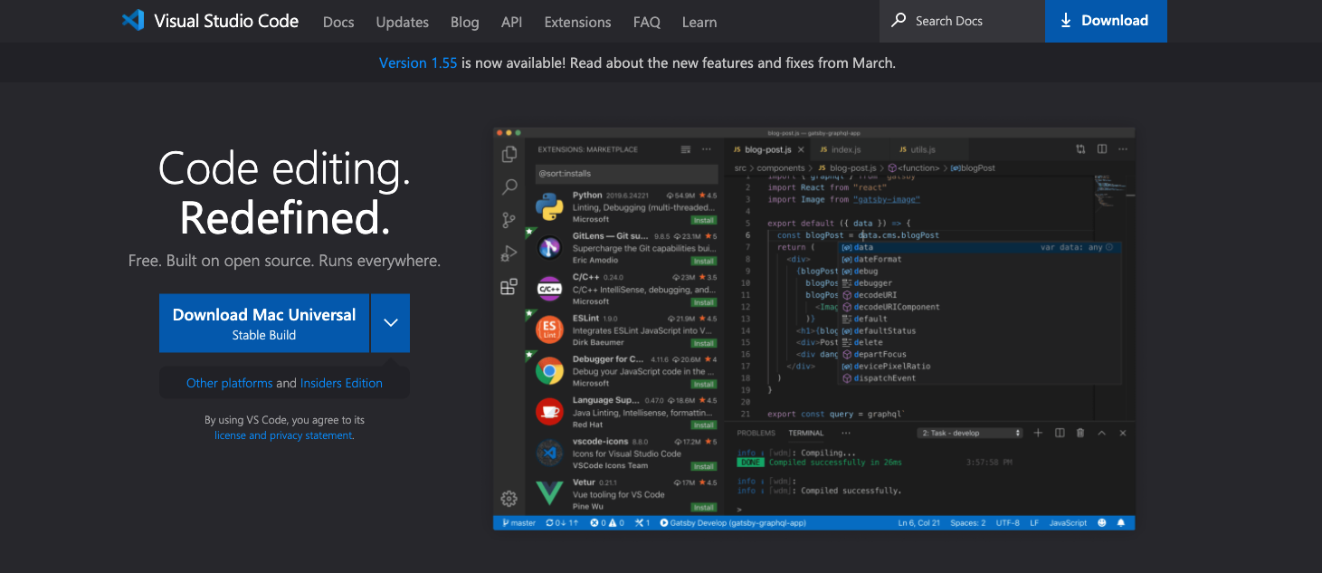This screenshot has width=1322, height=573.
Task: Open the Extensions nav item
Action: 578,22
